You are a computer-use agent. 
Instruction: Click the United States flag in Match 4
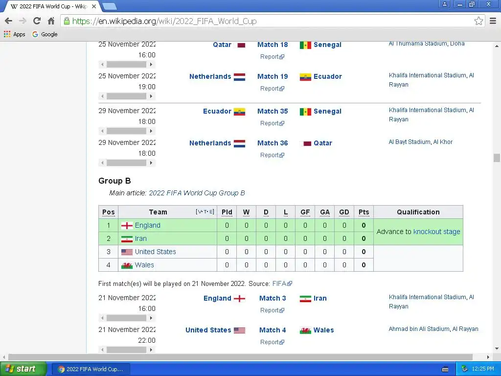tap(239, 330)
